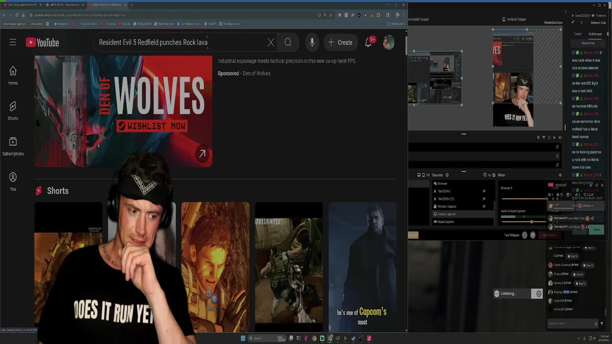Viewport: 612px width, 344px height.
Task: Toggle visibility of the Text (GDI+) (1) source
Action: [484, 199]
